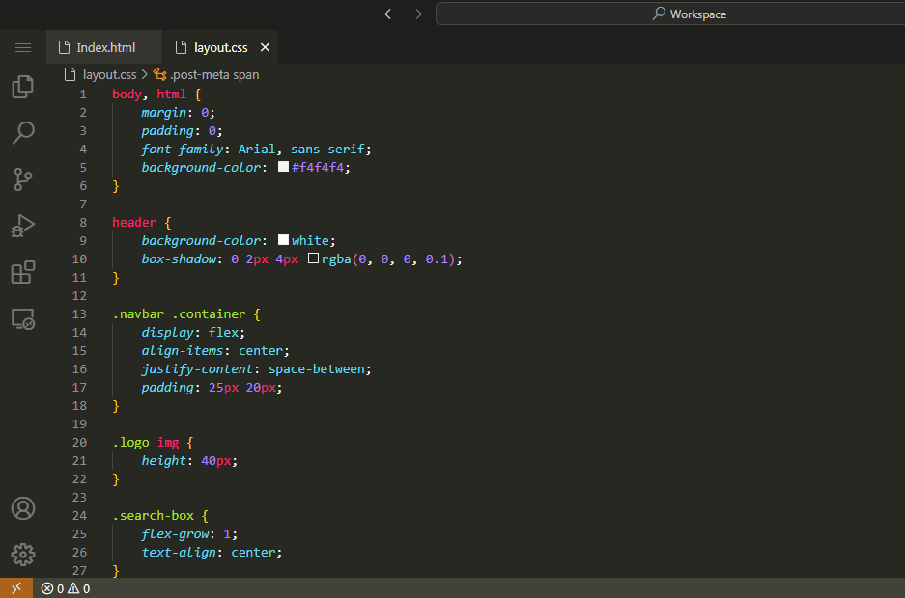The width and height of the screenshot is (905, 598).
Task: Click '.navbar' in the selector
Action: click(138, 314)
